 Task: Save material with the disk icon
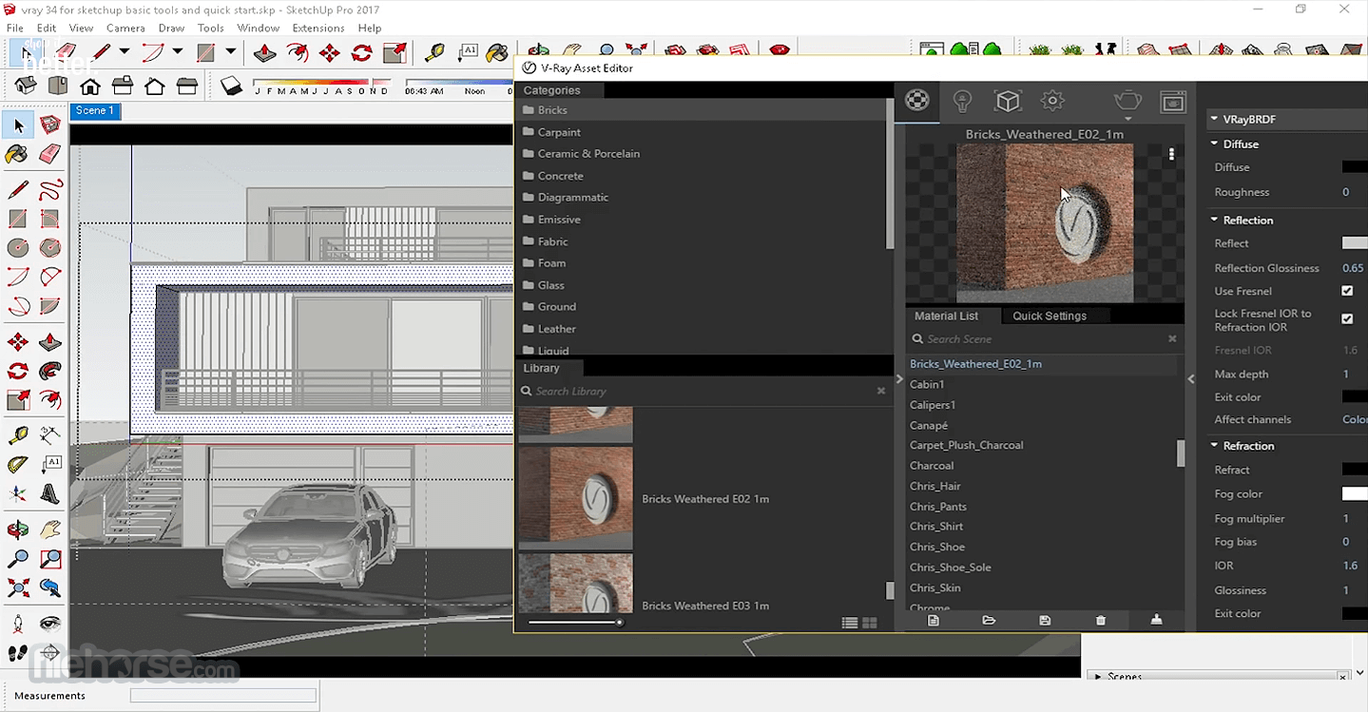[x=1045, y=621]
